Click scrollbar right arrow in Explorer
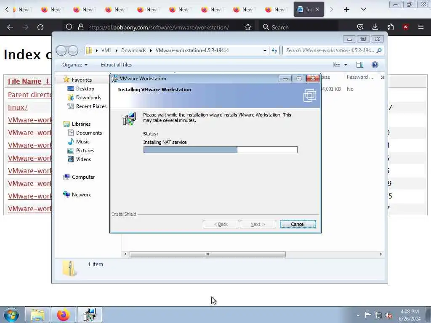The height and width of the screenshot is (323, 431). click(381, 254)
